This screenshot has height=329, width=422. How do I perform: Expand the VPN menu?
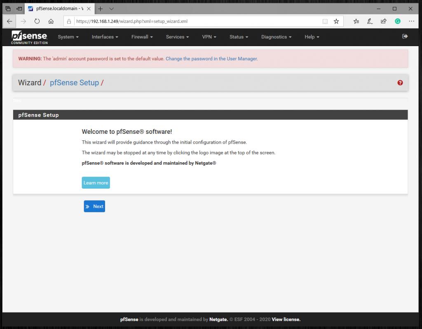[209, 37]
